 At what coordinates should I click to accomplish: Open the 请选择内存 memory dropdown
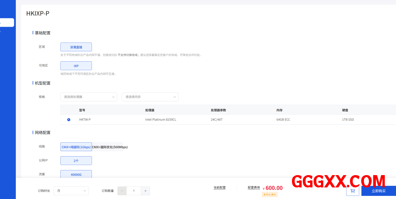click(150, 97)
